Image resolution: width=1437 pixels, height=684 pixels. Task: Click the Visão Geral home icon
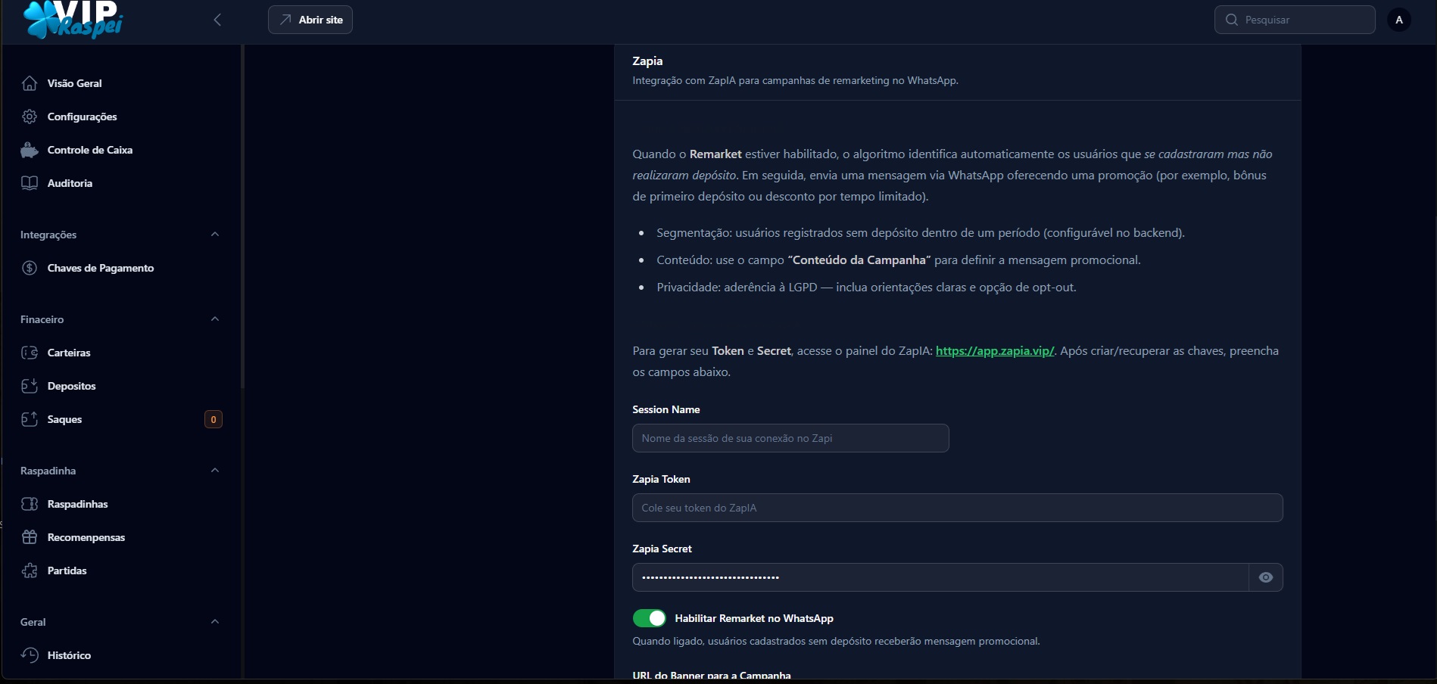tap(30, 83)
